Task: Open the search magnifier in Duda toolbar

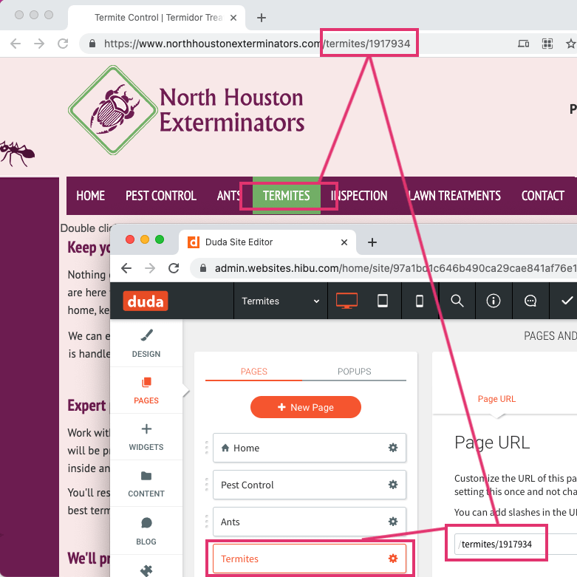Action: tap(457, 301)
